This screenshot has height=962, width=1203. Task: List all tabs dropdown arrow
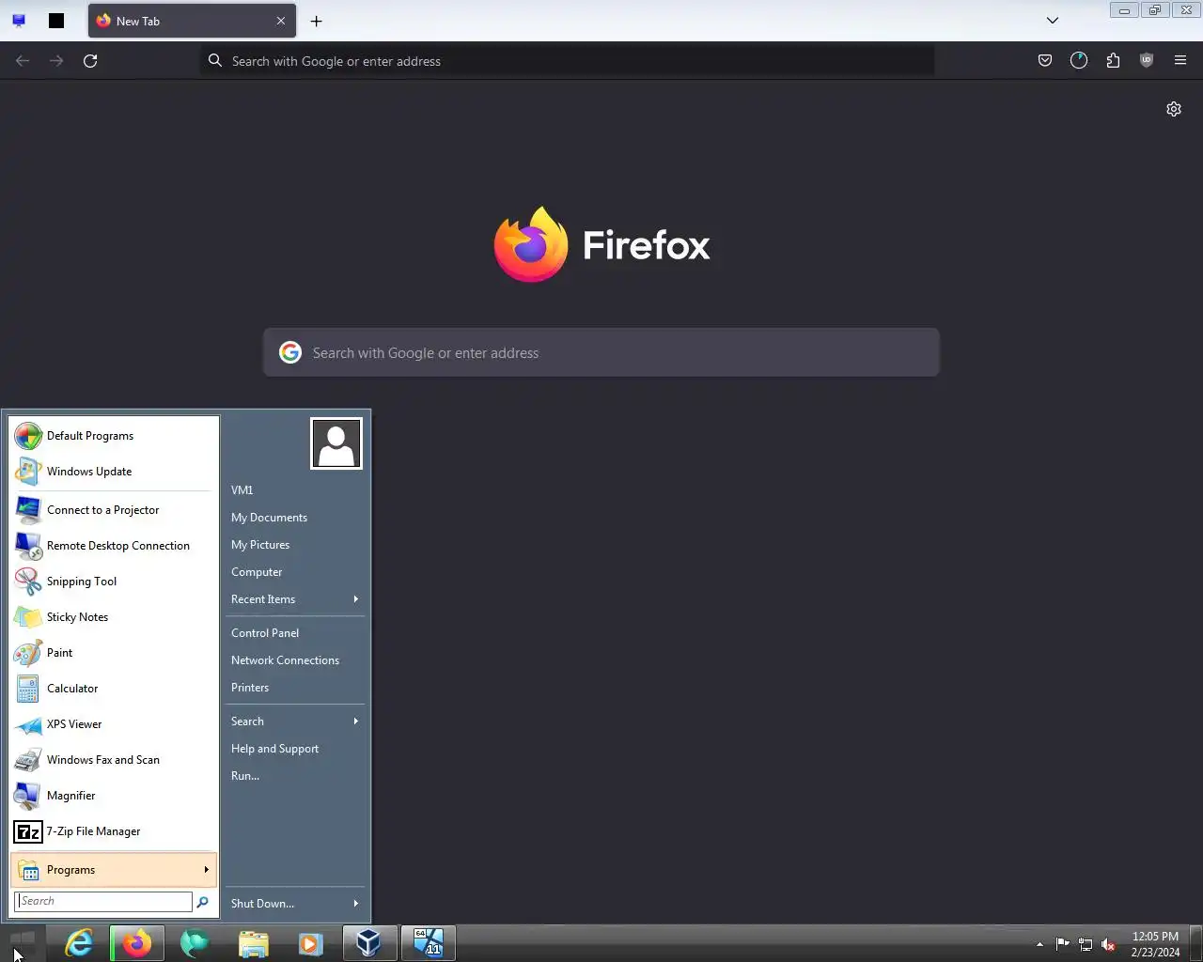tap(1053, 21)
